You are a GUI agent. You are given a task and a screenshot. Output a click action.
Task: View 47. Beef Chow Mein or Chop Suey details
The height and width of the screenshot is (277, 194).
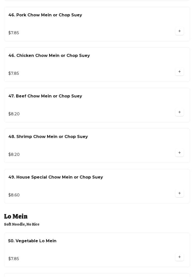tap(45, 96)
